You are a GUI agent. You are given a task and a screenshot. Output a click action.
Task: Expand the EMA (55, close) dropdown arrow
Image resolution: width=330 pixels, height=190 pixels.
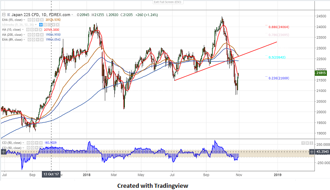pos(24,20)
